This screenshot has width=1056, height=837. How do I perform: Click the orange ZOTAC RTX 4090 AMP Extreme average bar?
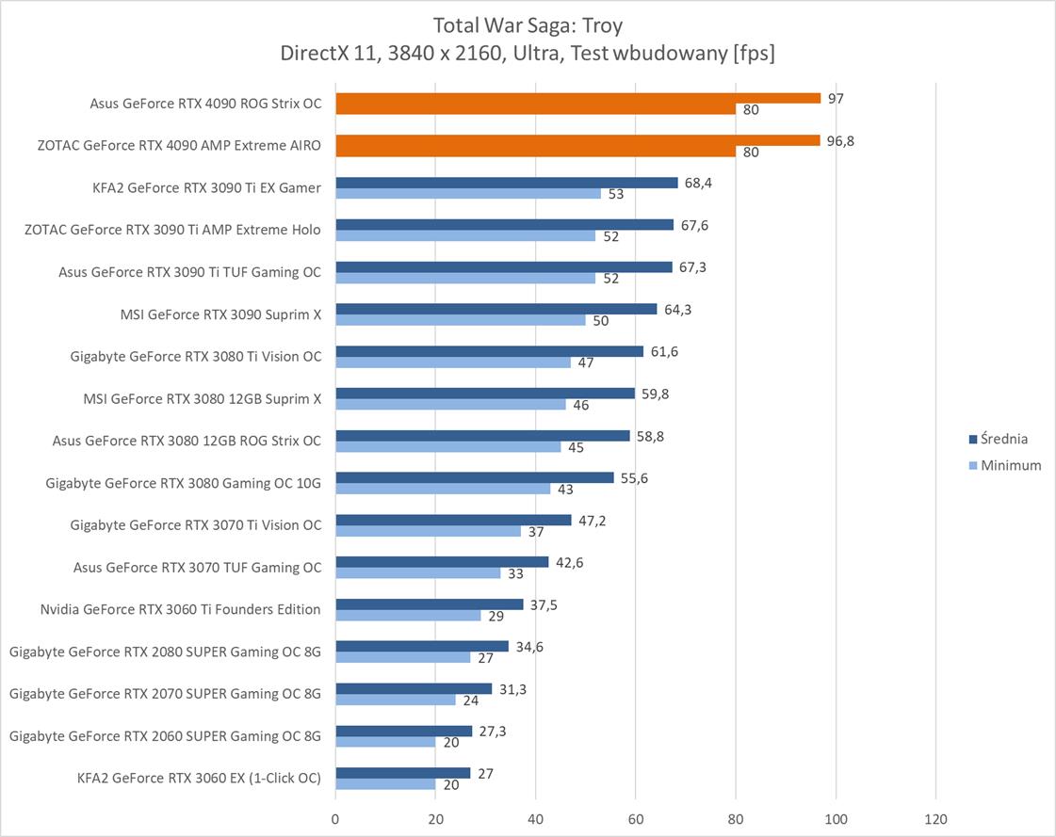click(577, 140)
